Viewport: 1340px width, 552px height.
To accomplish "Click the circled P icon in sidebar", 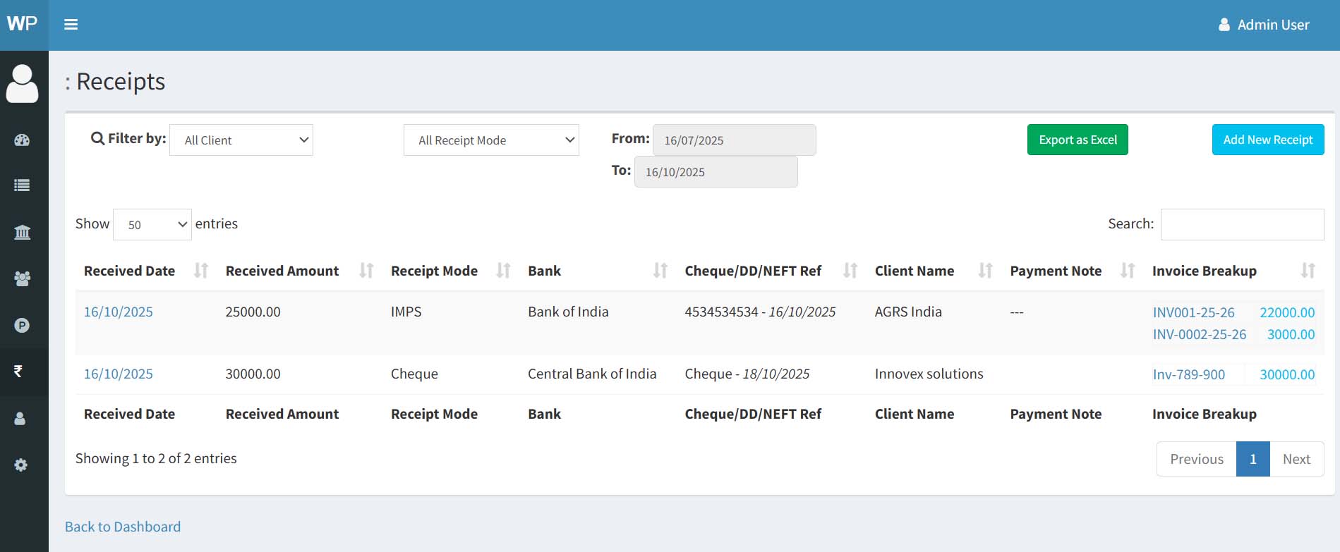I will (22, 325).
